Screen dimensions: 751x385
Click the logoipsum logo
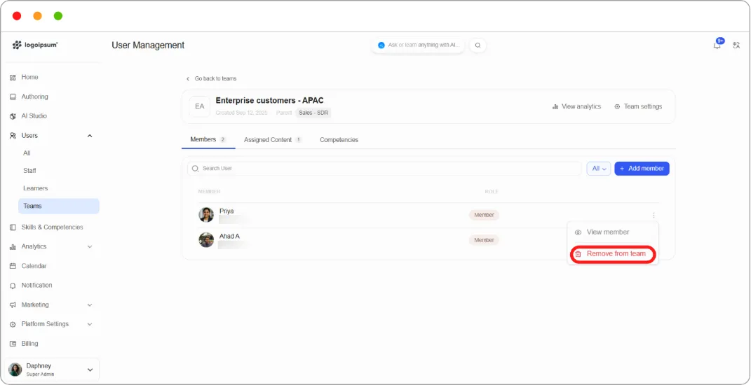[35, 45]
